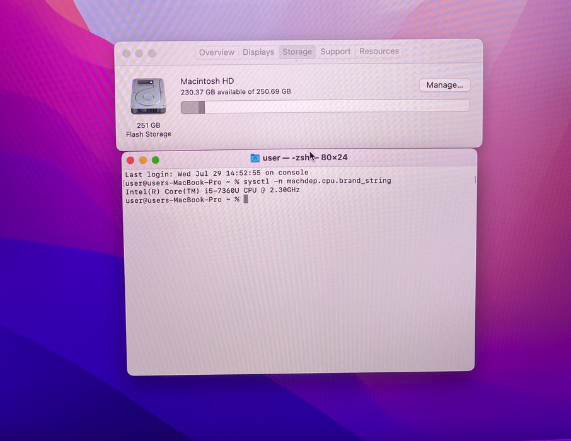Open the Resources tab

click(379, 51)
